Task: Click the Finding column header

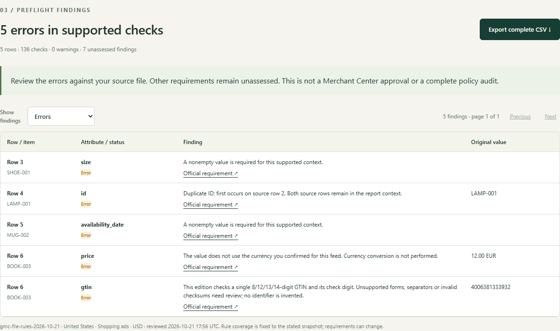Action: (193, 142)
